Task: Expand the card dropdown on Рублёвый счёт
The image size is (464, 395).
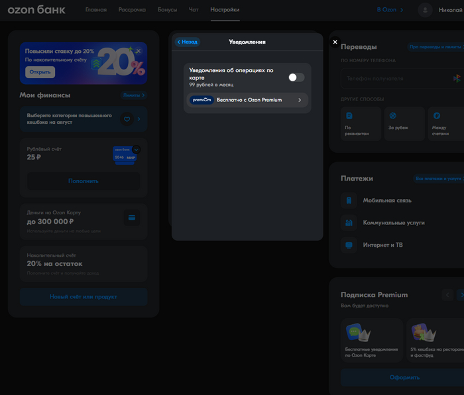Action: 137,150
